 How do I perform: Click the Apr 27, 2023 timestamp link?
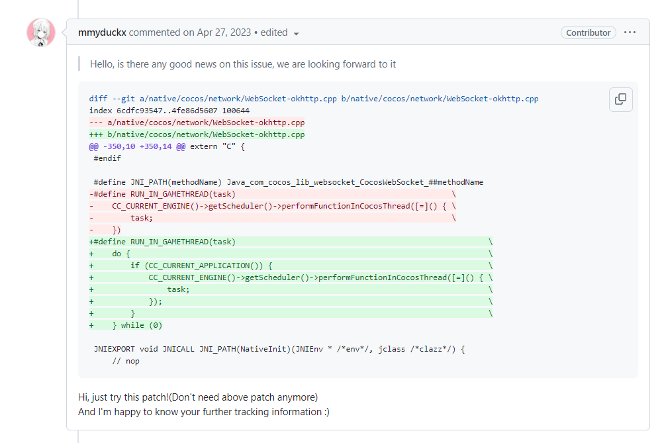tap(224, 32)
